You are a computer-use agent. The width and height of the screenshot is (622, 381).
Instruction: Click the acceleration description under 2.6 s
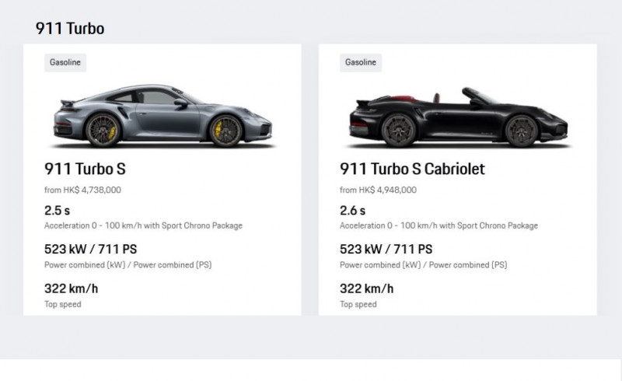[x=439, y=225]
